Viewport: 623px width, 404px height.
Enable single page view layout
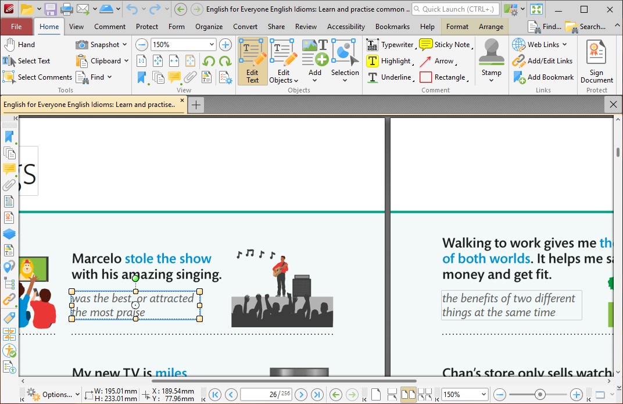(x=376, y=394)
